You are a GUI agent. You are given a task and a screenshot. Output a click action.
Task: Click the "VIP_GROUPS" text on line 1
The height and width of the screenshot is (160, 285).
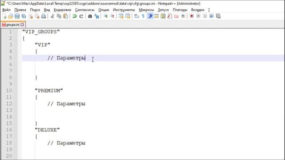tap(41, 32)
